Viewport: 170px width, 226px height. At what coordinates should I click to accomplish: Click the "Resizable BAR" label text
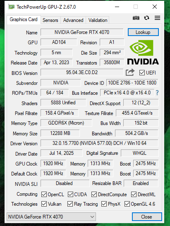click(x=107, y=183)
